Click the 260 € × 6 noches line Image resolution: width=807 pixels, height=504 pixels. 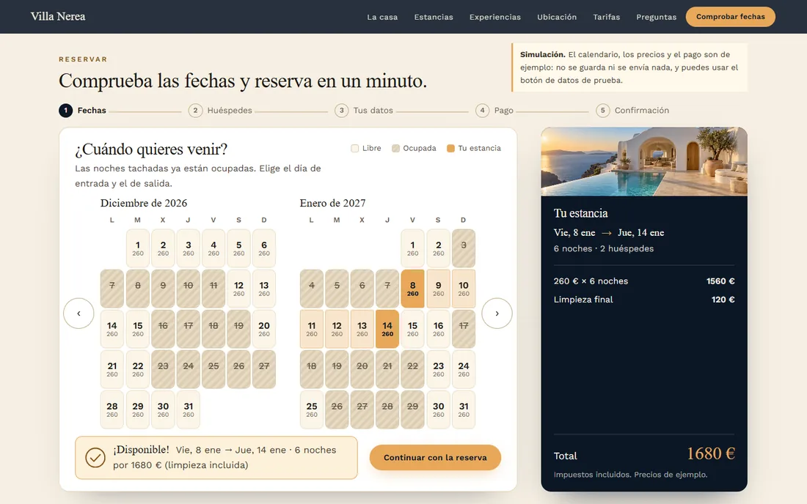pyautogui.click(x=644, y=281)
